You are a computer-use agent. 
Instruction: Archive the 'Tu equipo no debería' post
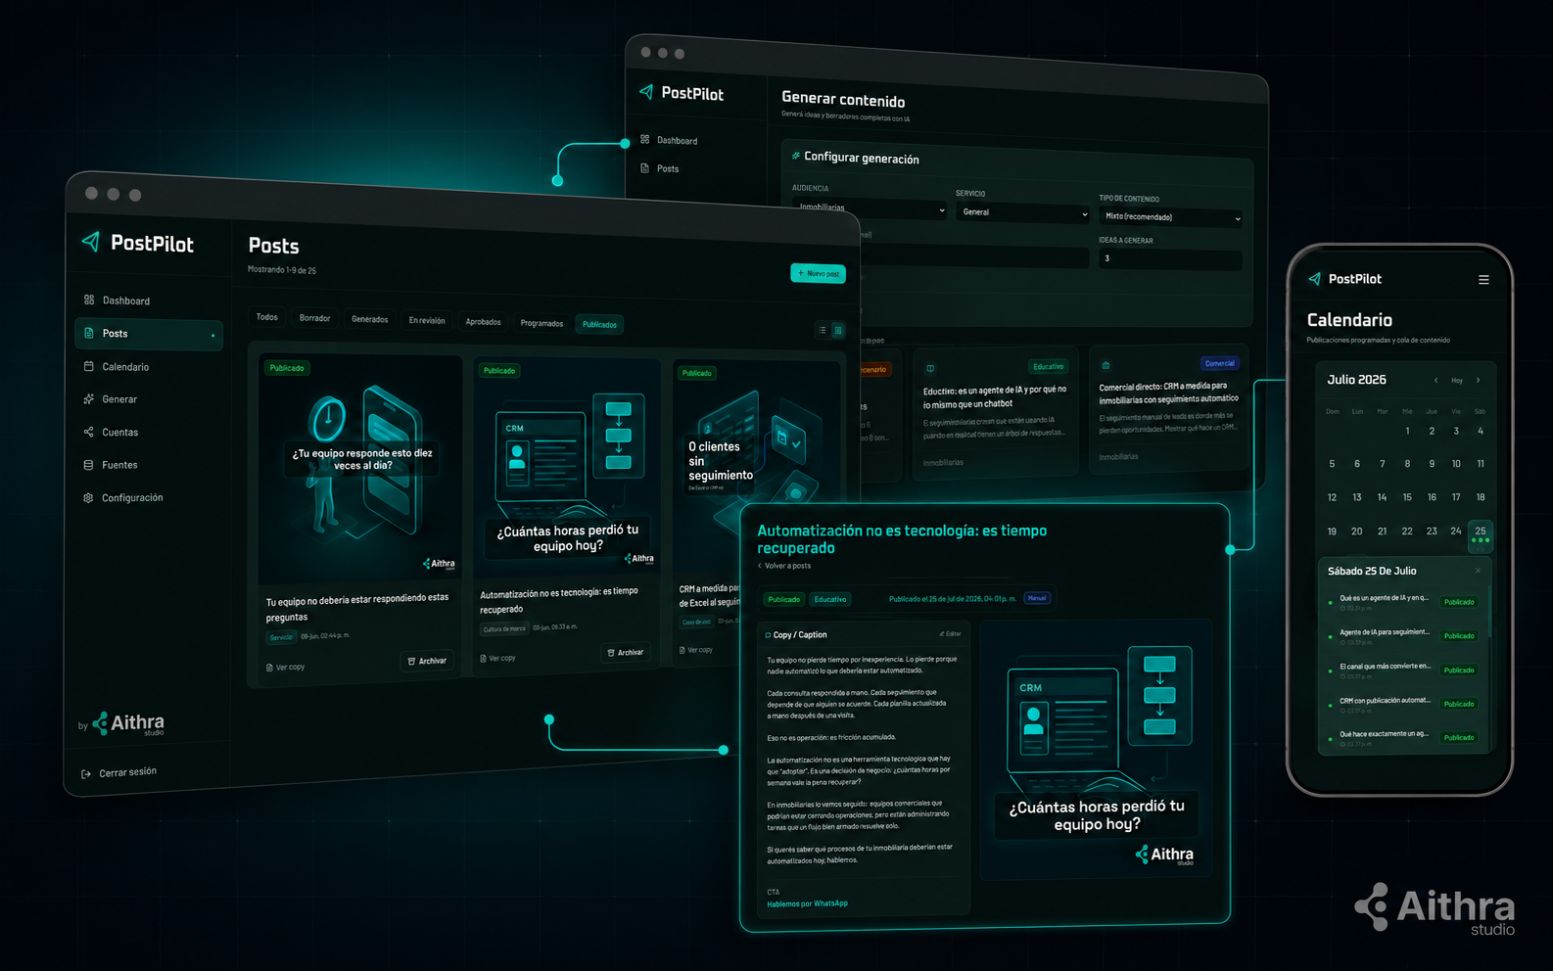(427, 661)
